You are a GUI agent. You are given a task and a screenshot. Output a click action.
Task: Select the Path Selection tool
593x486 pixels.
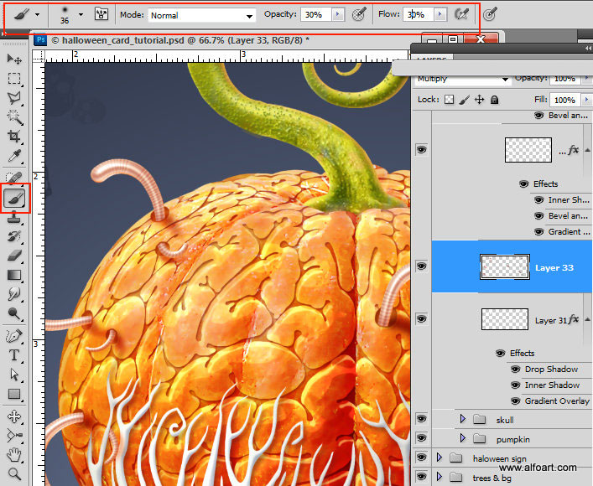(x=14, y=375)
